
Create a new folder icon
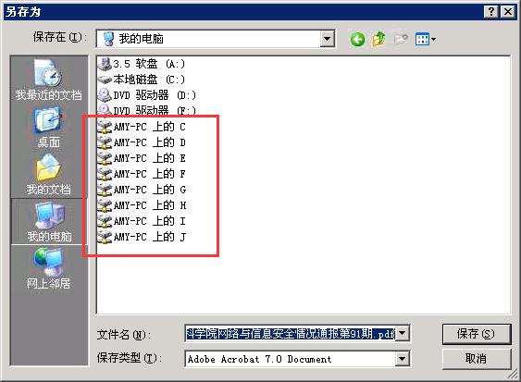[x=400, y=40]
